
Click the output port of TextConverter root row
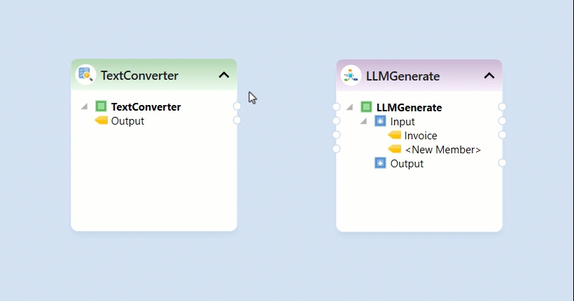[237, 106]
